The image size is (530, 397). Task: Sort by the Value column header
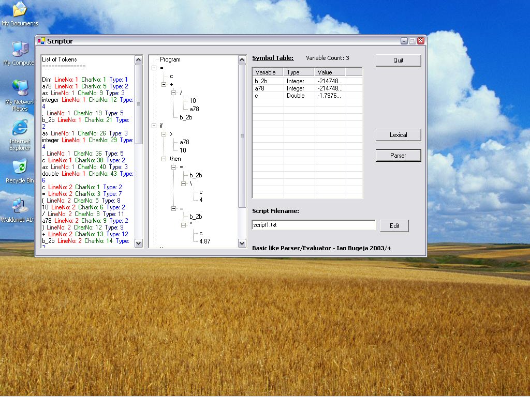330,72
